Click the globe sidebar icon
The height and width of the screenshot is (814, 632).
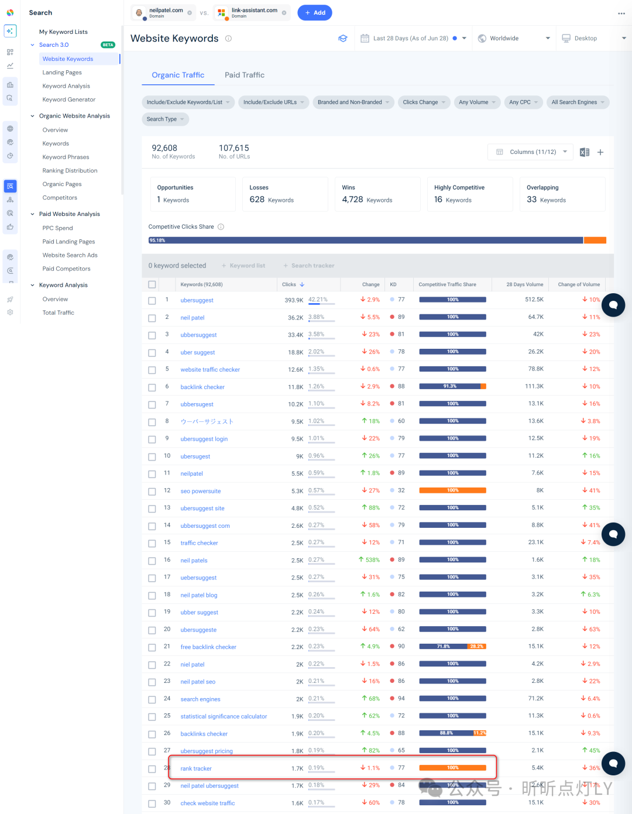pyautogui.click(x=10, y=128)
